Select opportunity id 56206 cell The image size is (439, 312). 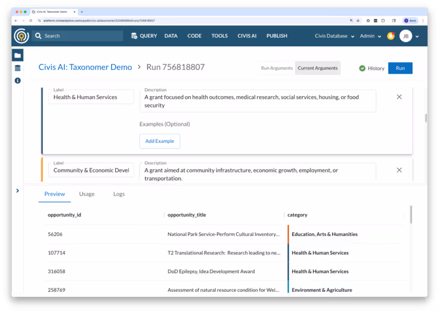point(55,234)
